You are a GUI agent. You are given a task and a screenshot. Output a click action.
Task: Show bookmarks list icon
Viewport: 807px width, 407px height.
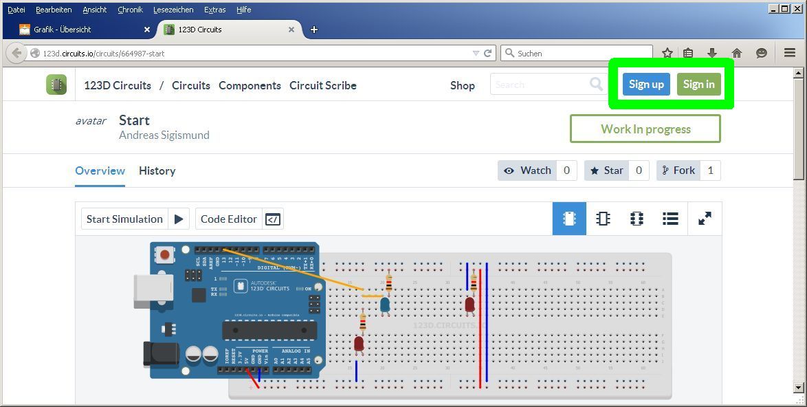click(688, 53)
